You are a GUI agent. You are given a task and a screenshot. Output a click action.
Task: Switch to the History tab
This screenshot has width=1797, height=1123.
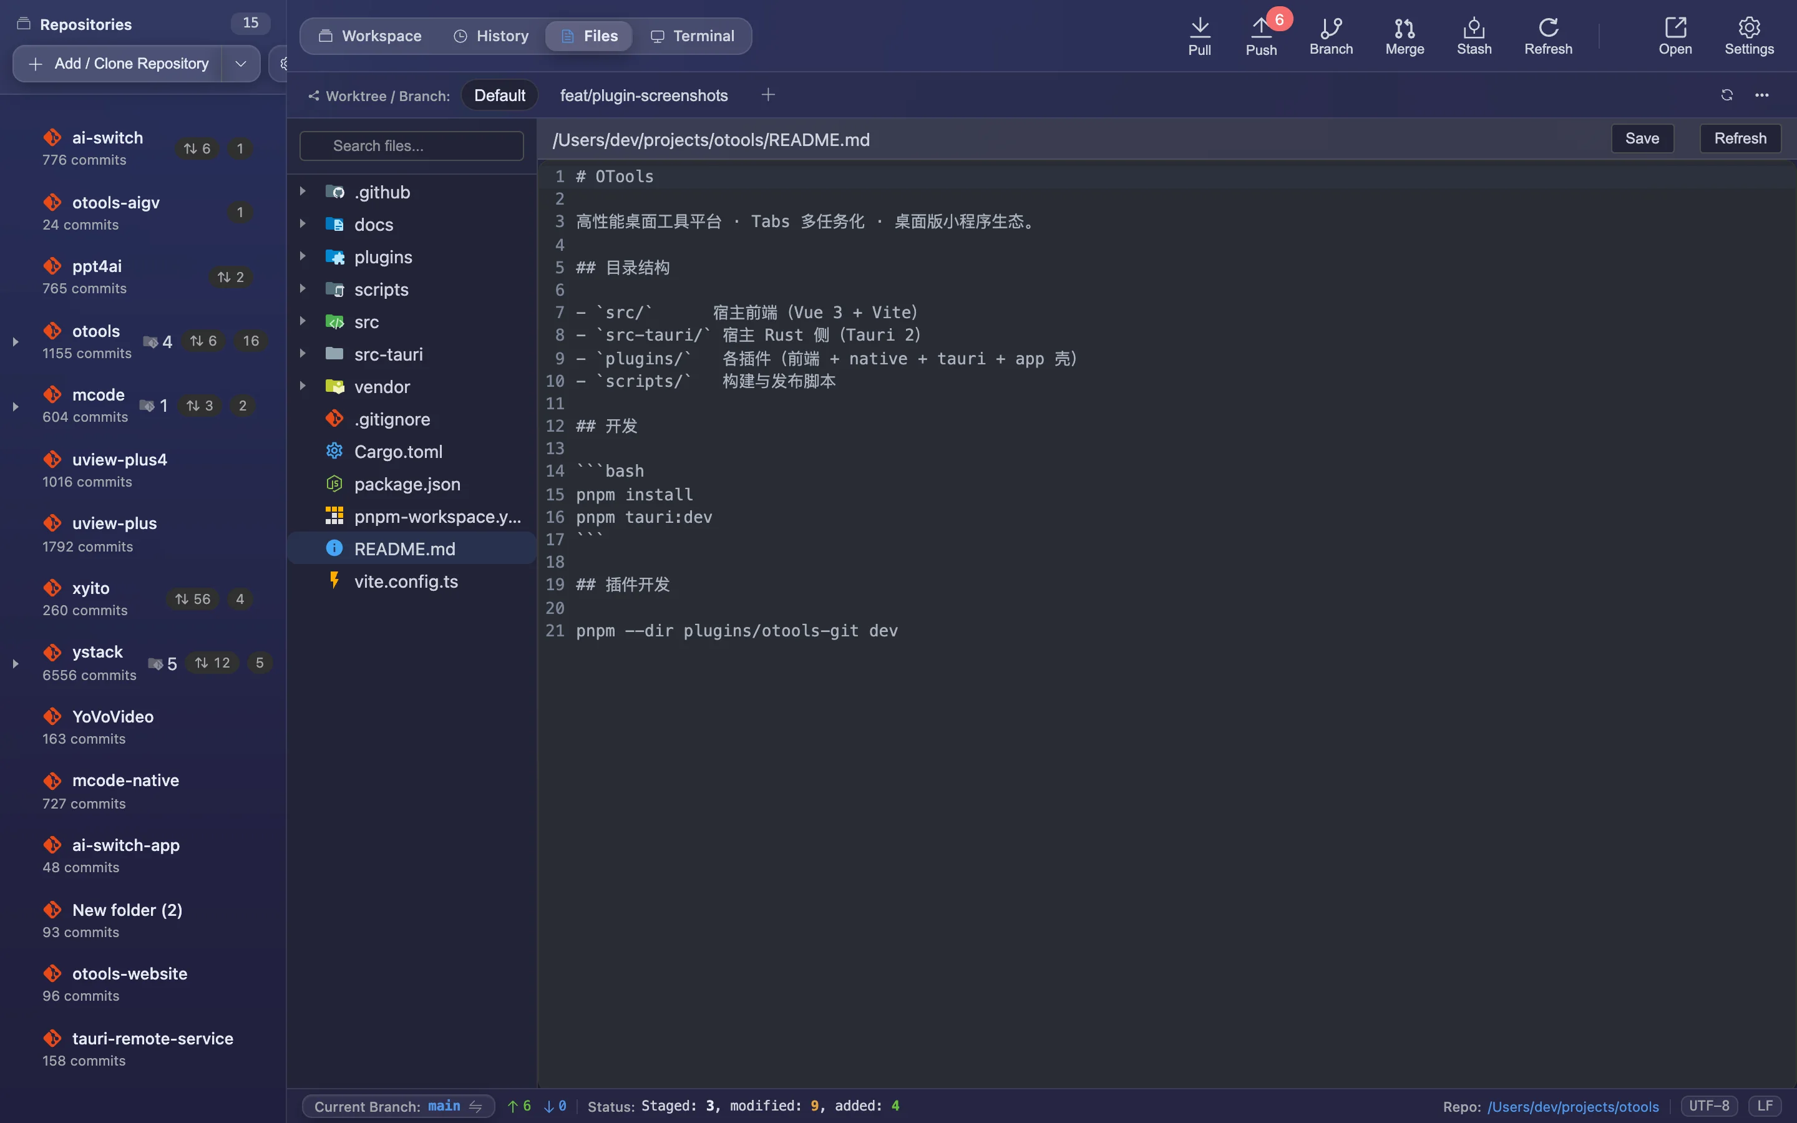[491, 36]
